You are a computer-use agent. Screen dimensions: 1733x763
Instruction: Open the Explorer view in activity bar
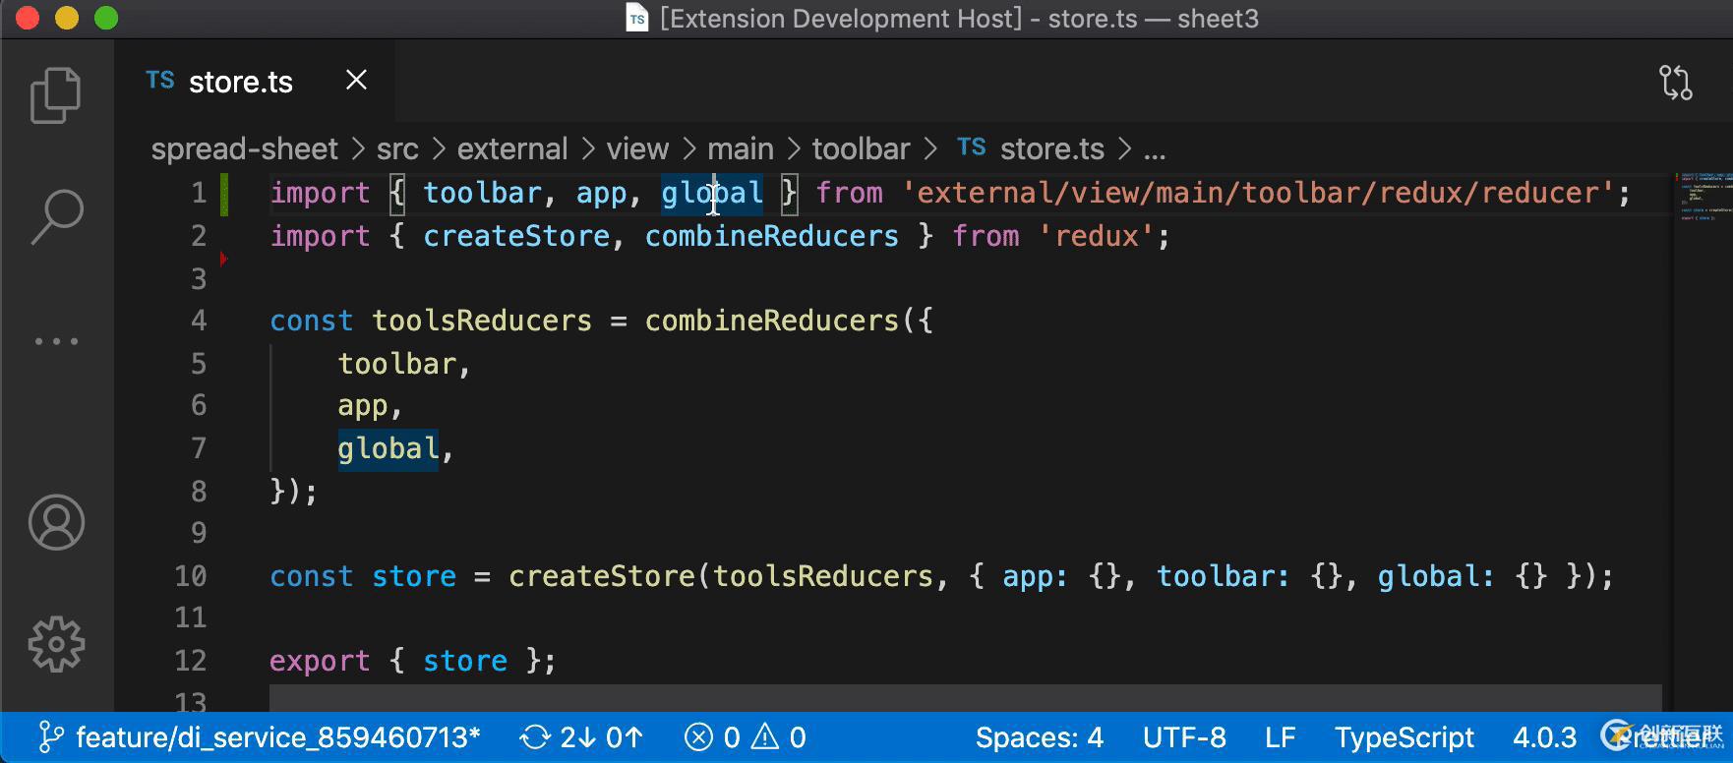[55, 95]
